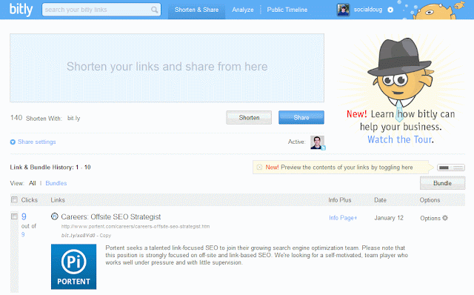Click the 9 clicks count link
This screenshot has width=474, height=295.
pyautogui.click(x=24, y=216)
